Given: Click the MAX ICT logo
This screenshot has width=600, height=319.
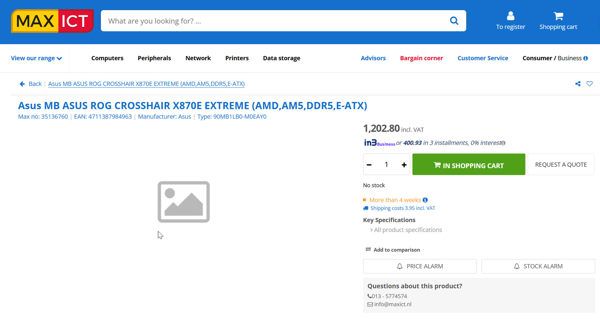Looking at the screenshot, I should click(x=52, y=21).
